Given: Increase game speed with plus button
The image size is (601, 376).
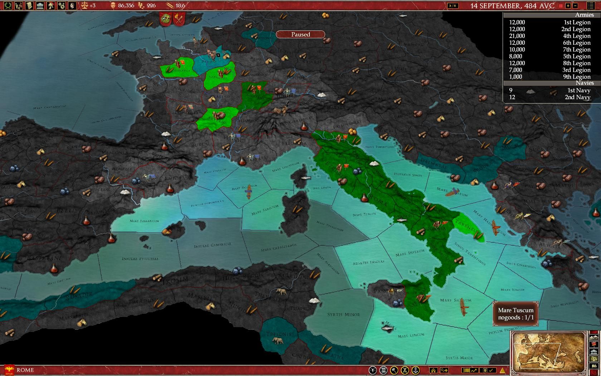Looking at the screenshot, I should [x=568, y=6].
